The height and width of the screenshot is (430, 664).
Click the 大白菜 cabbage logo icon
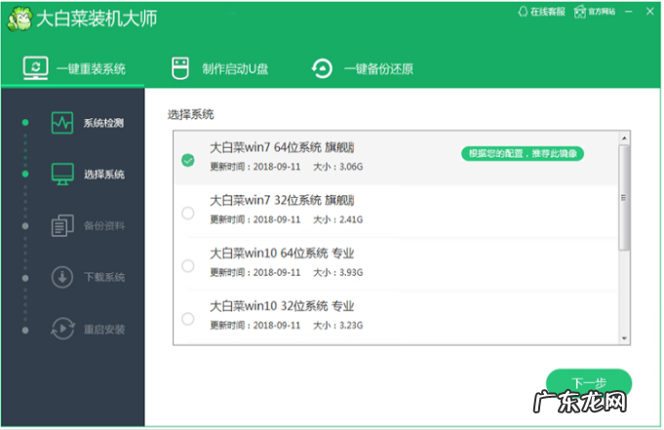tap(20, 20)
